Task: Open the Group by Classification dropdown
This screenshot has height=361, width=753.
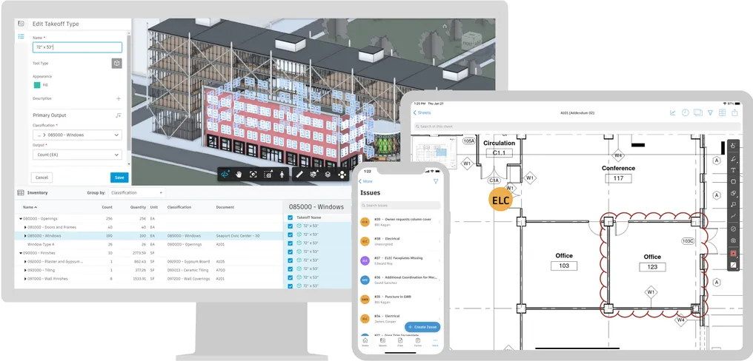Action: pyautogui.click(x=136, y=193)
